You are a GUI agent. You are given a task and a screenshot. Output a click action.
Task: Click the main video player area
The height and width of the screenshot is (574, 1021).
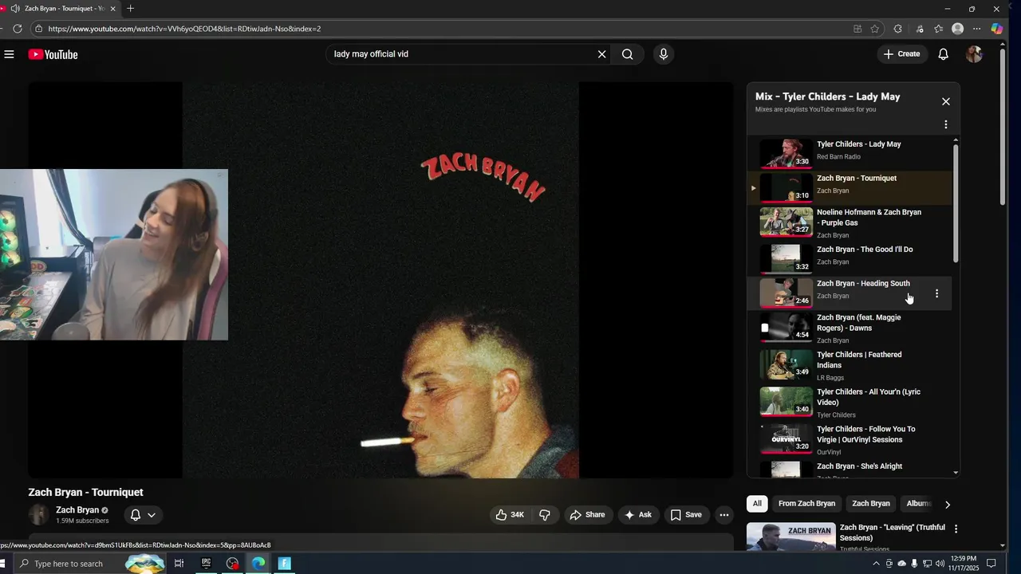click(x=380, y=280)
